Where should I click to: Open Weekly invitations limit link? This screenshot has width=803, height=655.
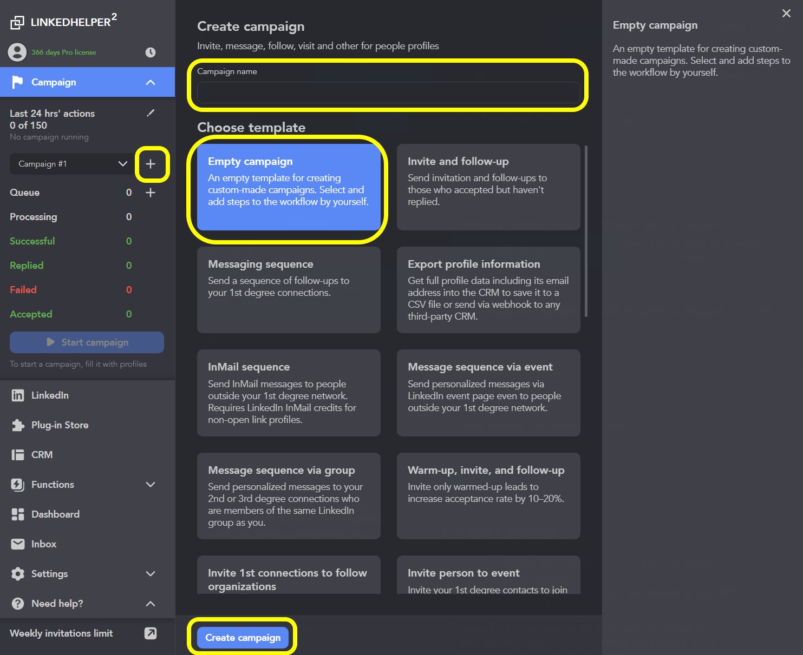(61, 633)
